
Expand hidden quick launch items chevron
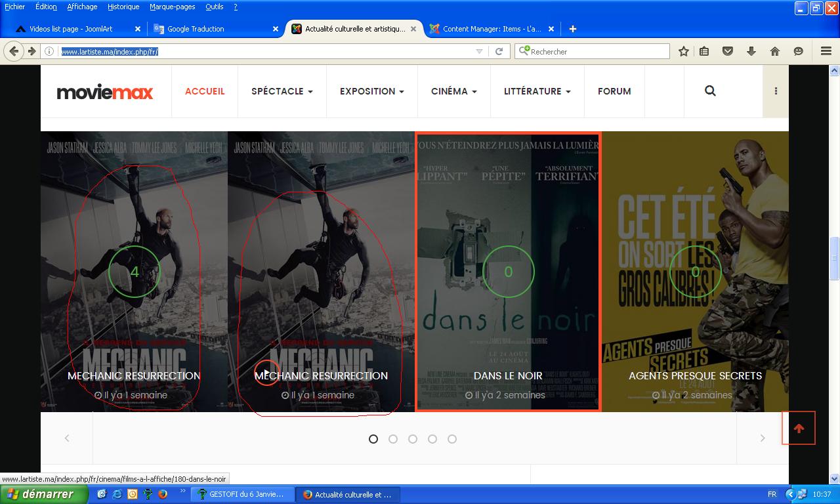(182, 491)
